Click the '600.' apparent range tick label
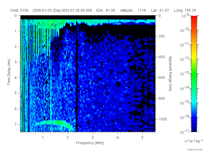This screenshot has height=155, width=207. click(162, 78)
